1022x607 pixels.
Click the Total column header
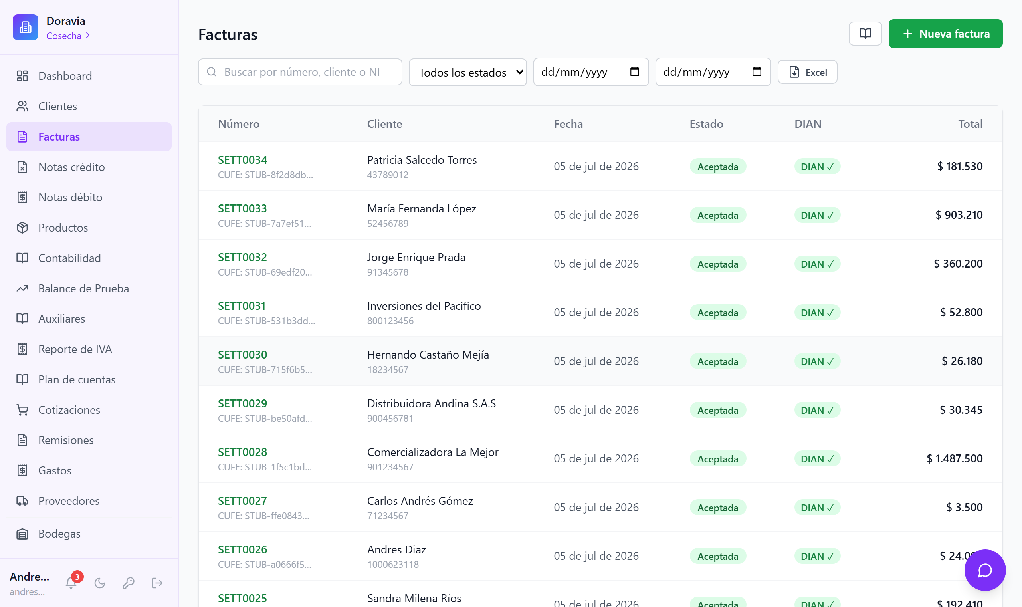coord(970,124)
